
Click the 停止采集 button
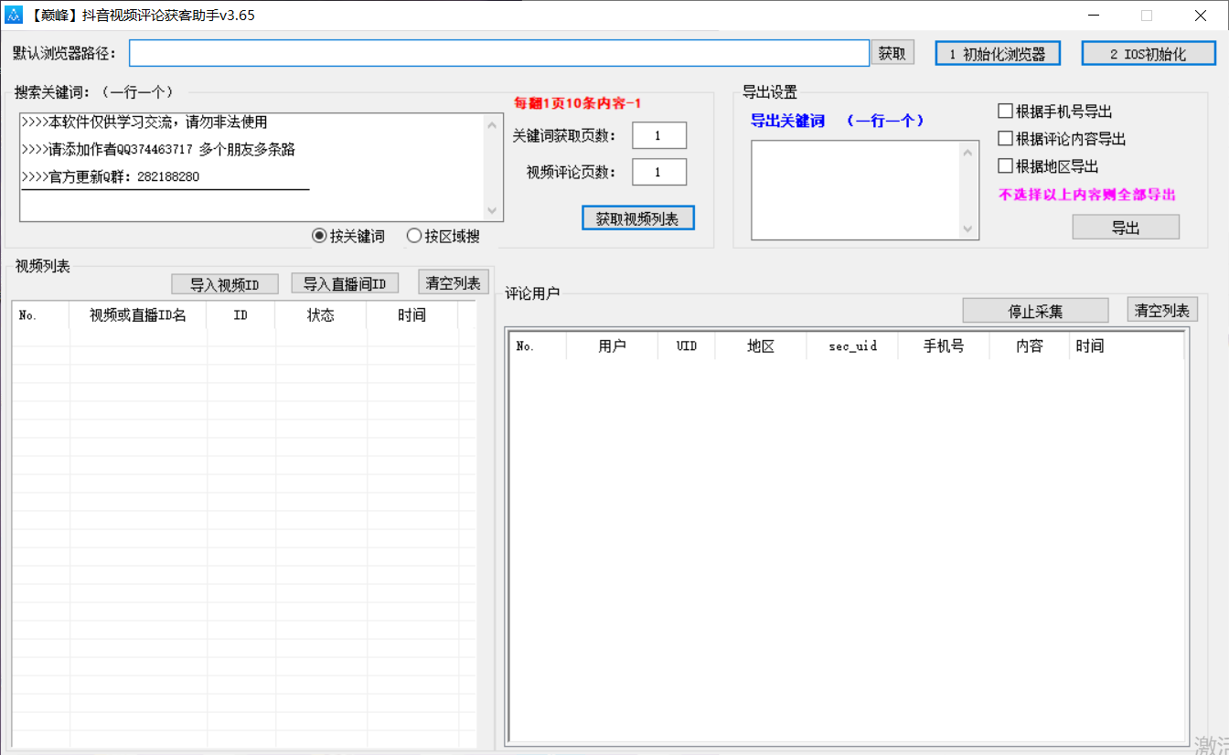click(x=1034, y=310)
